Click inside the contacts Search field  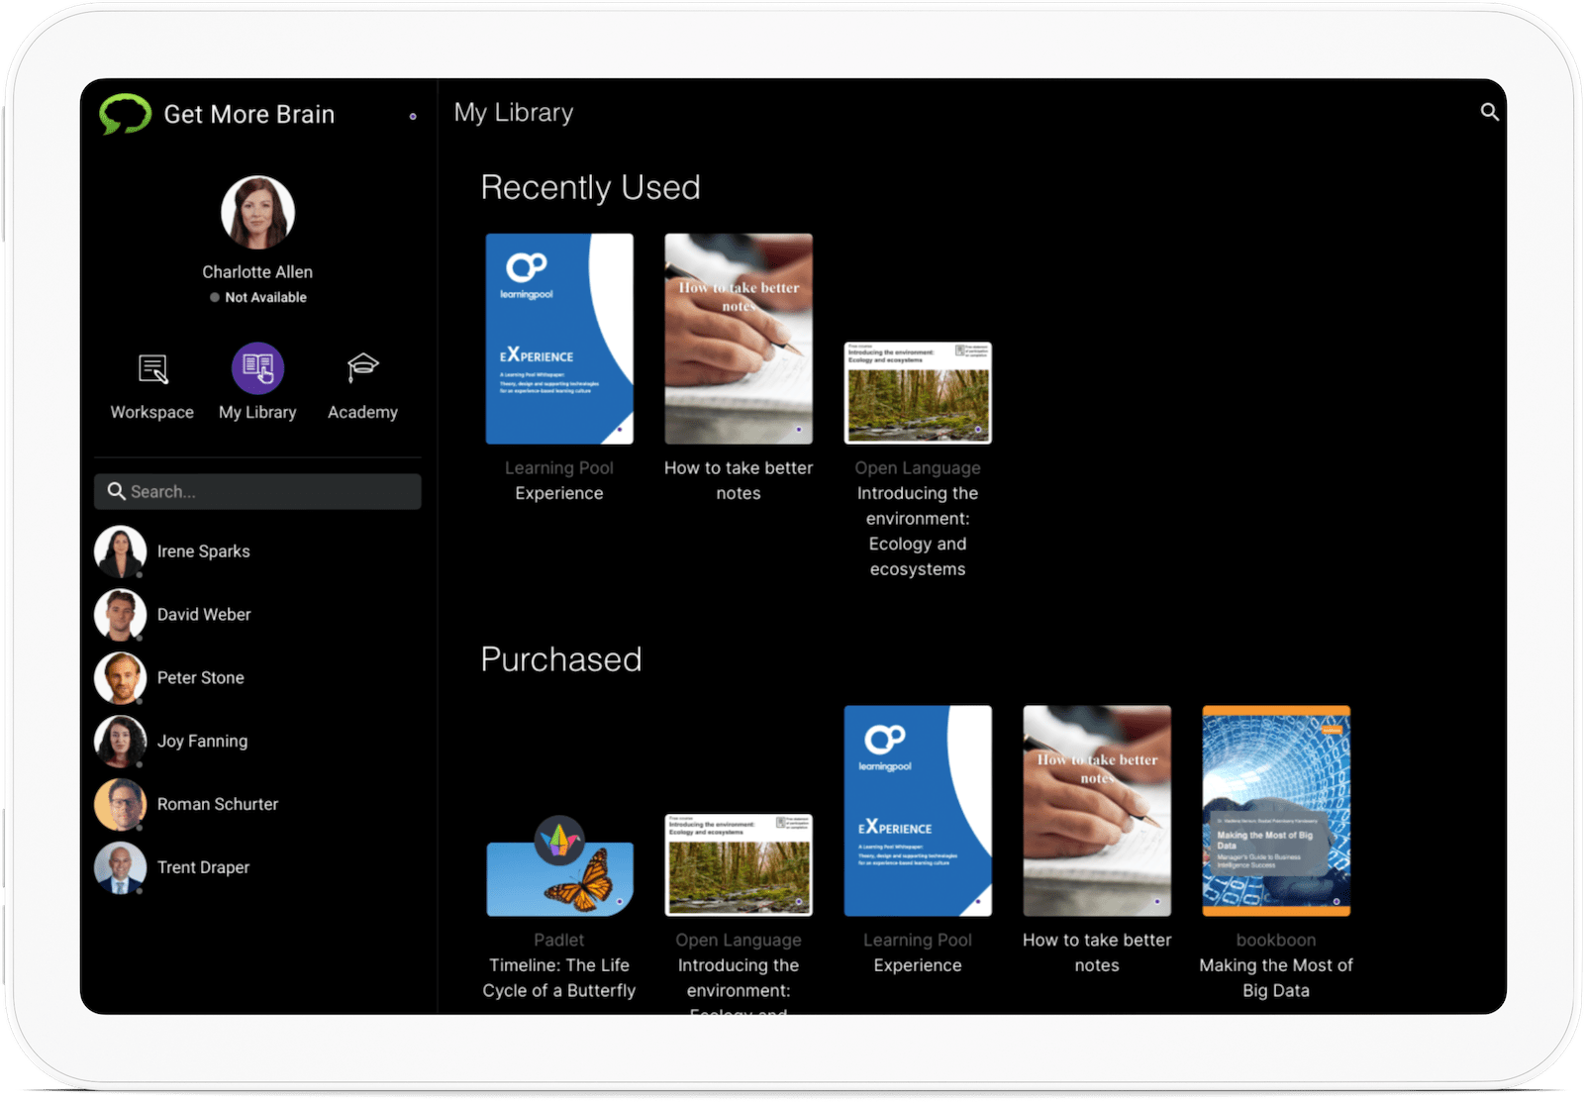tap(257, 492)
